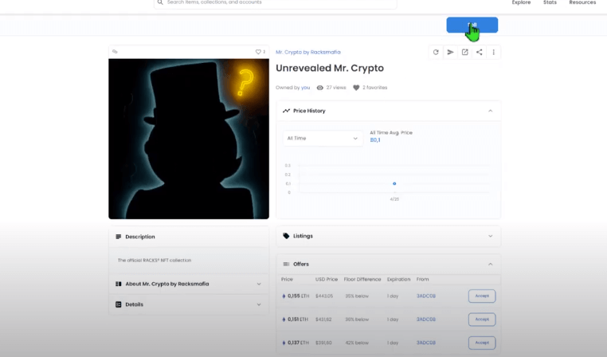Click the search magnifier icon
607x357 pixels.
coord(160,2)
